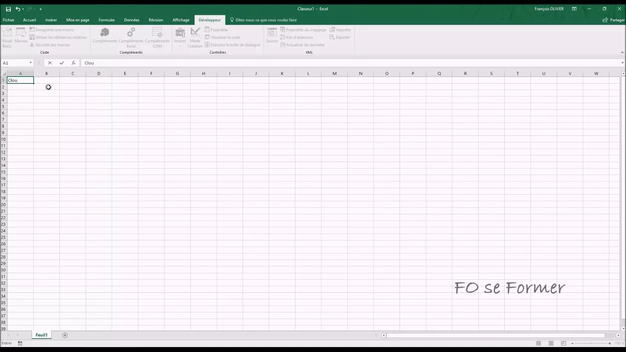Switch to the Formules tab
This screenshot has width=626, height=352.
[x=107, y=20]
